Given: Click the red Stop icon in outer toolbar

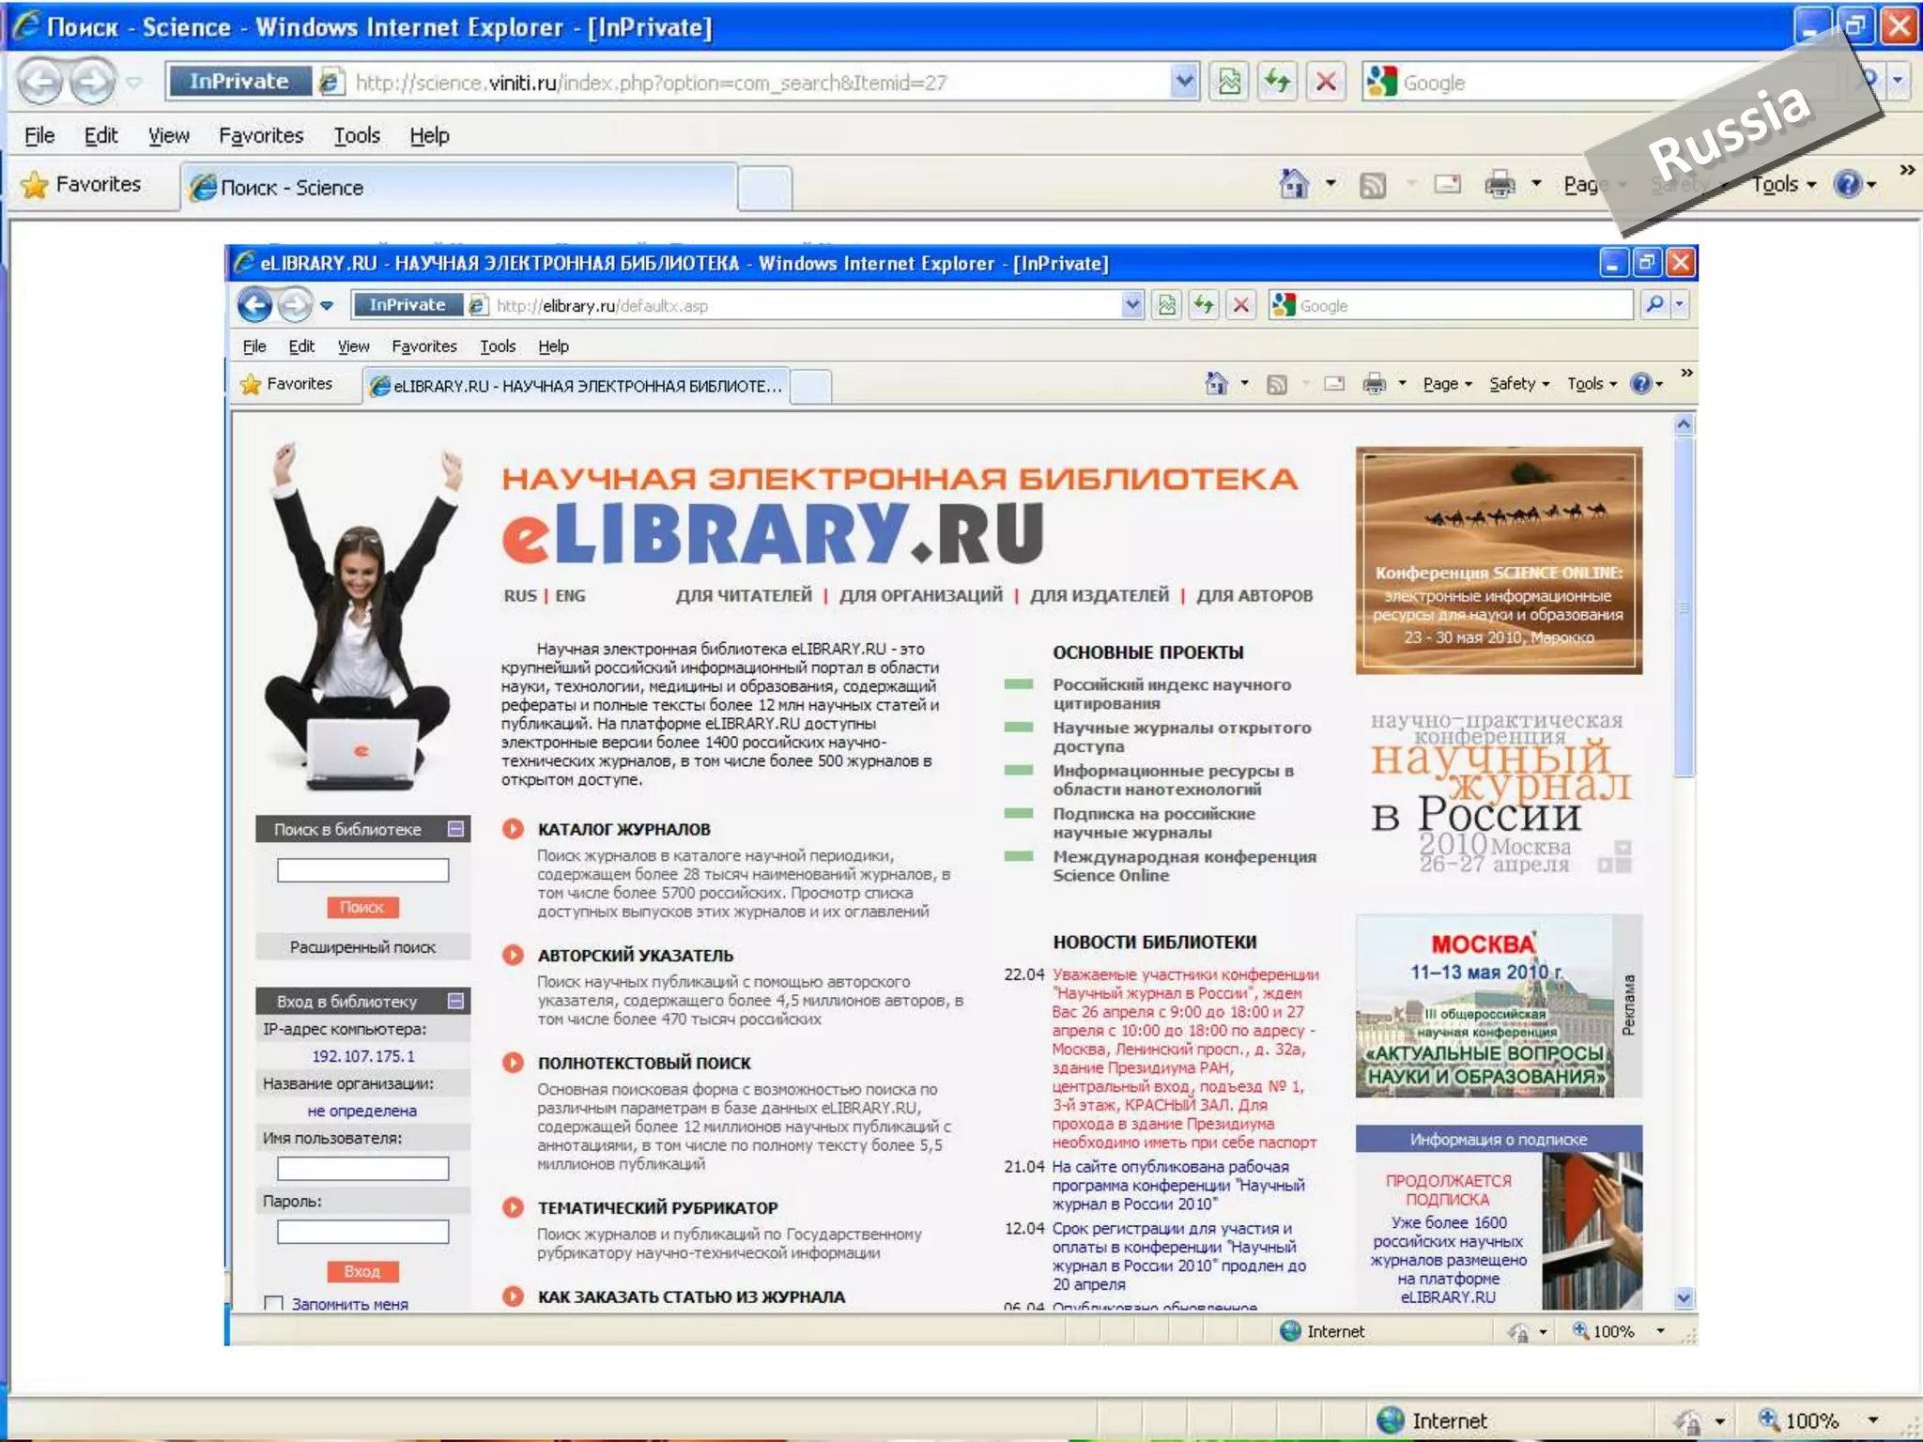Looking at the screenshot, I should [1326, 83].
